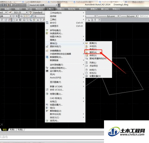Select 状态(S) in query submenu
The width and height of the screenshot is (149, 143).
pos(99,73)
